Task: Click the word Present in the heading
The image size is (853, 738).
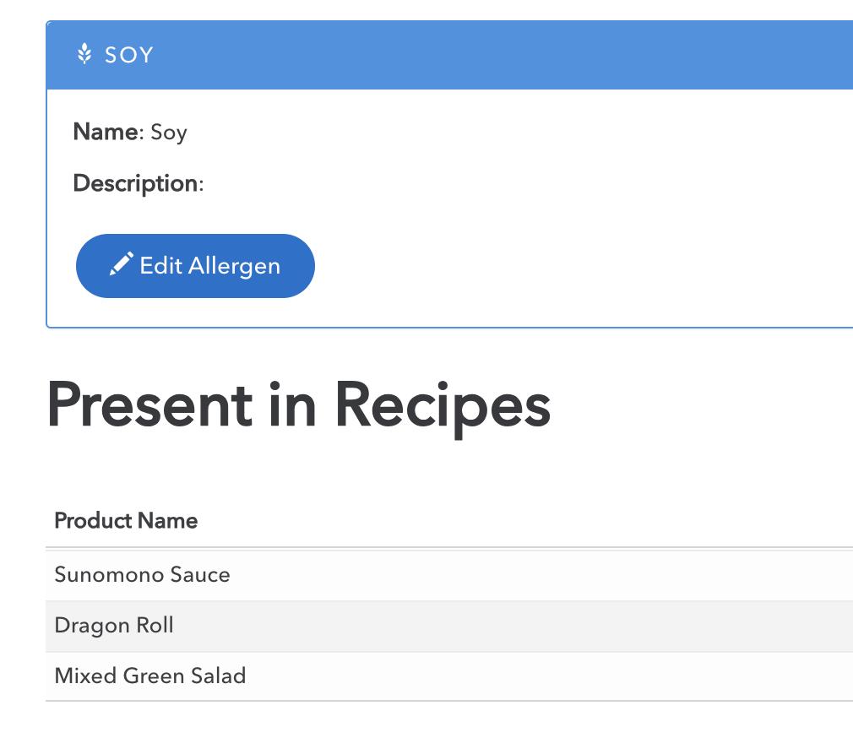Action: (149, 405)
